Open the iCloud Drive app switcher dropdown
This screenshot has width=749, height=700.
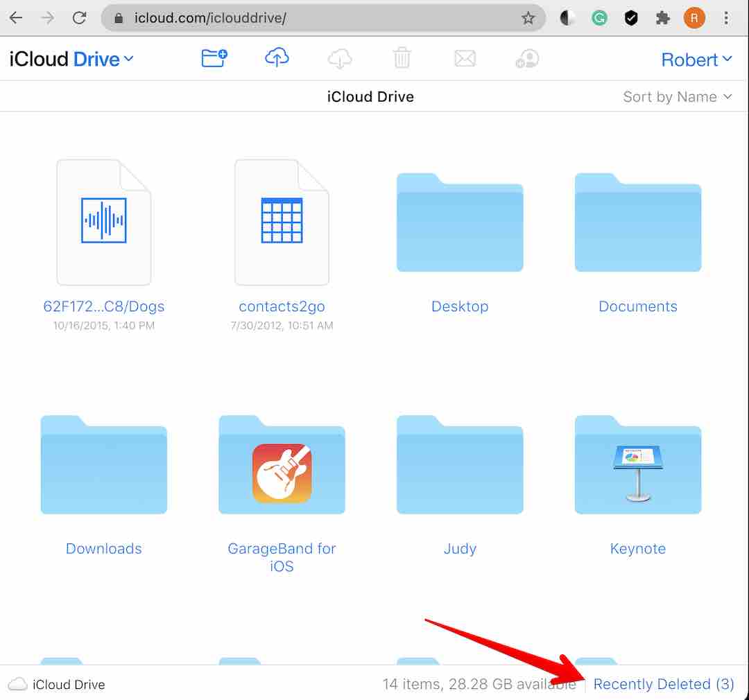coord(71,59)
